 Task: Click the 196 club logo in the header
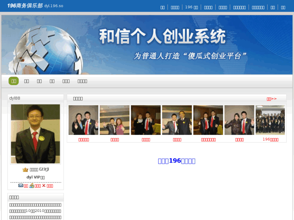point(25,6)
